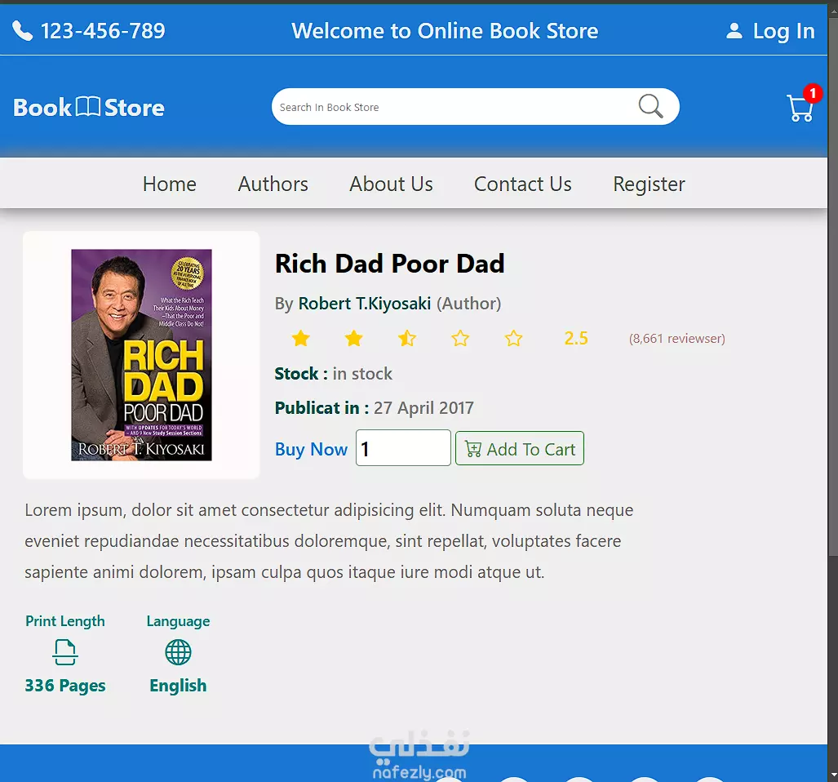Select the first rating star
The height and width of the screenshot is (782, 838).
click(x=301, y=338)
